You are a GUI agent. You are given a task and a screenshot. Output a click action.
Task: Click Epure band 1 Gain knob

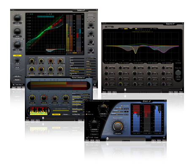[106, 73]
